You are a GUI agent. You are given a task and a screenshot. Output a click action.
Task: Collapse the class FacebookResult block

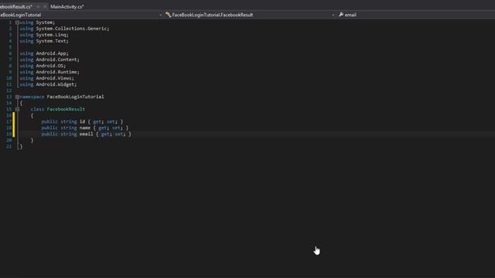pos(17,109)
